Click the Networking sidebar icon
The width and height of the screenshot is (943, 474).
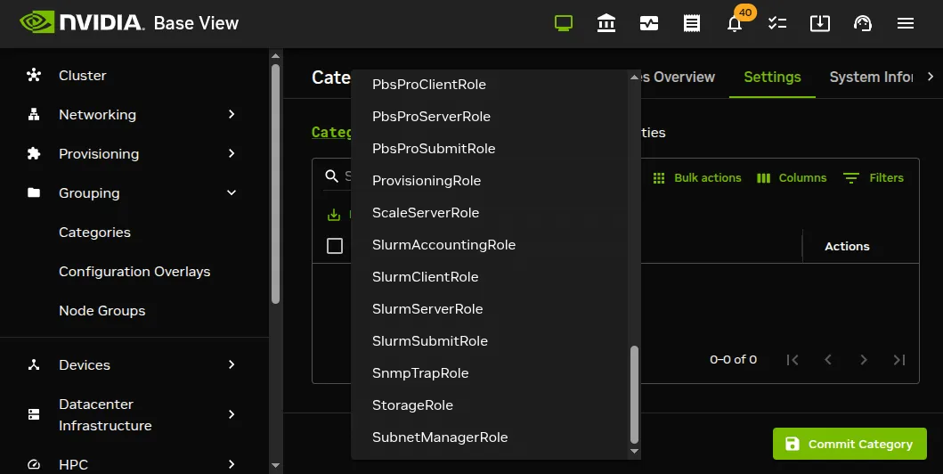tap(34, 114)
